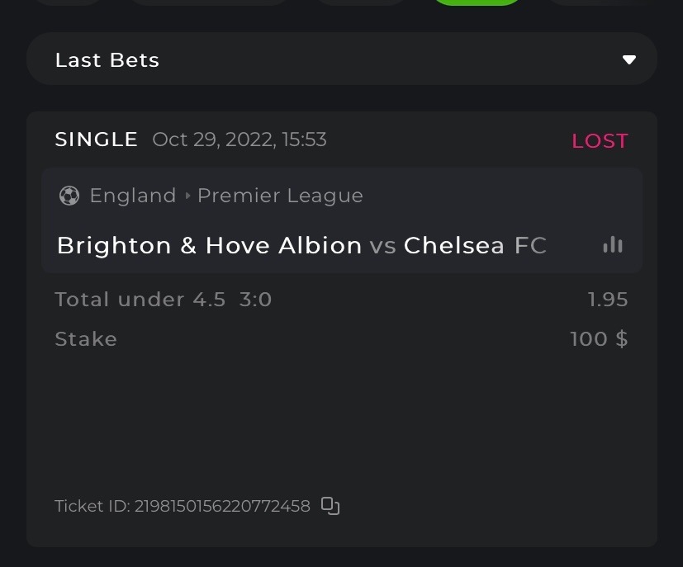The width and height of the screenshot is (683, 567).
Task: Click the 100 $ stake amount
Action: tap(599, 338)
